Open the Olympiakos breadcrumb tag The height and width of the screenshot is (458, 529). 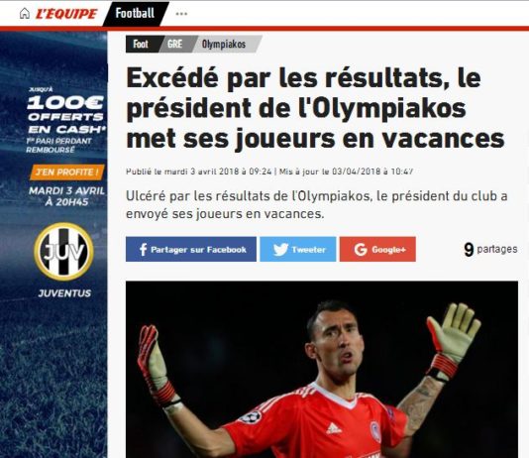[x=224, y=44]
